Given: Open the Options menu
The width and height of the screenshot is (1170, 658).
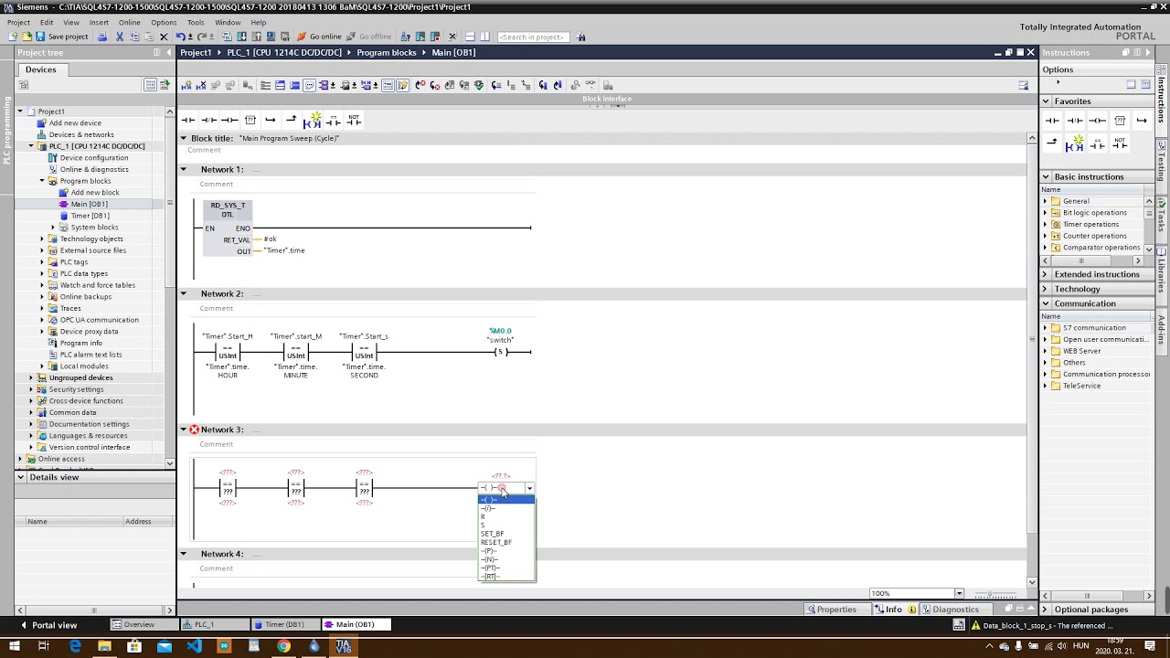Looking at the screenshot, I should 164,22.
